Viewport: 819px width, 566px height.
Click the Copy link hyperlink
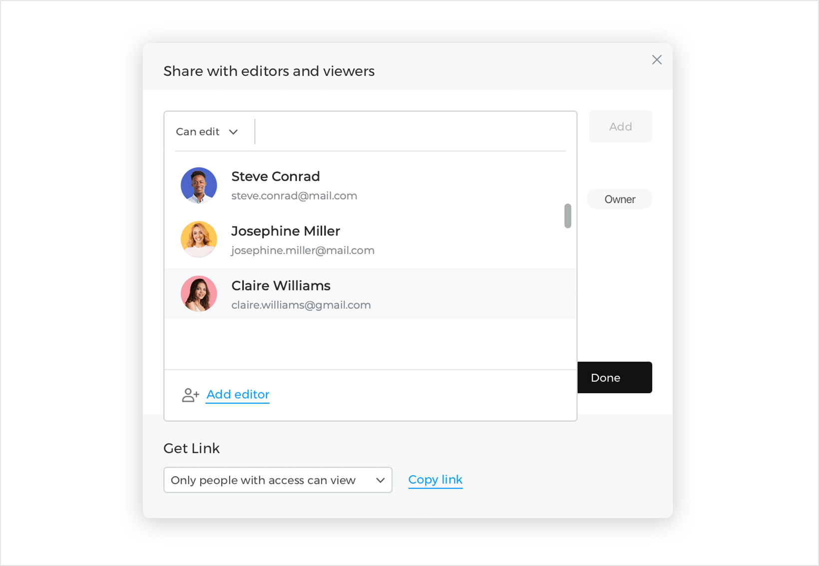435,480
